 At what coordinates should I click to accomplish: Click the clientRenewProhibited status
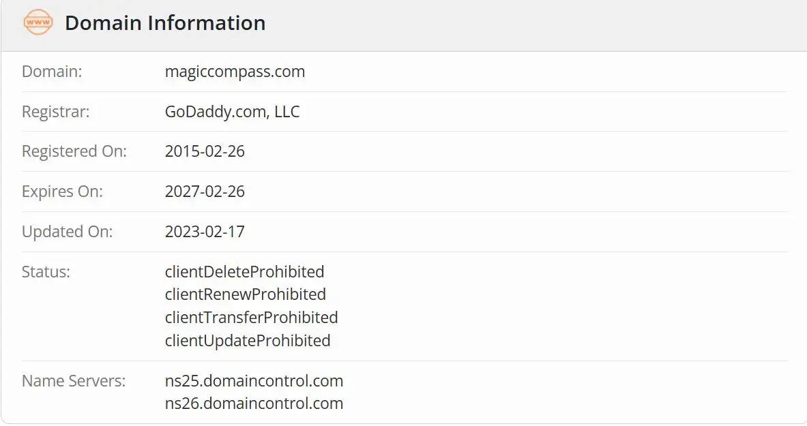pos(246,294)
